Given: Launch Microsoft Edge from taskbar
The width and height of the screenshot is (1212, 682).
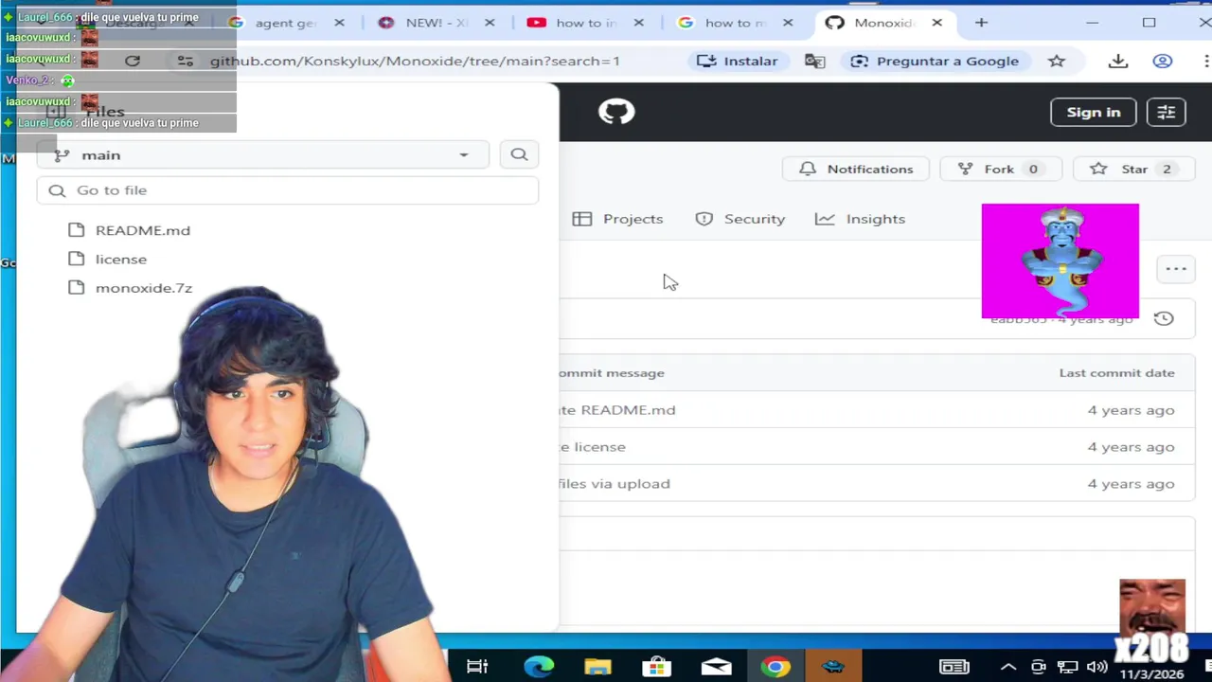Looking at the screenshot, I should coord(539,667).
